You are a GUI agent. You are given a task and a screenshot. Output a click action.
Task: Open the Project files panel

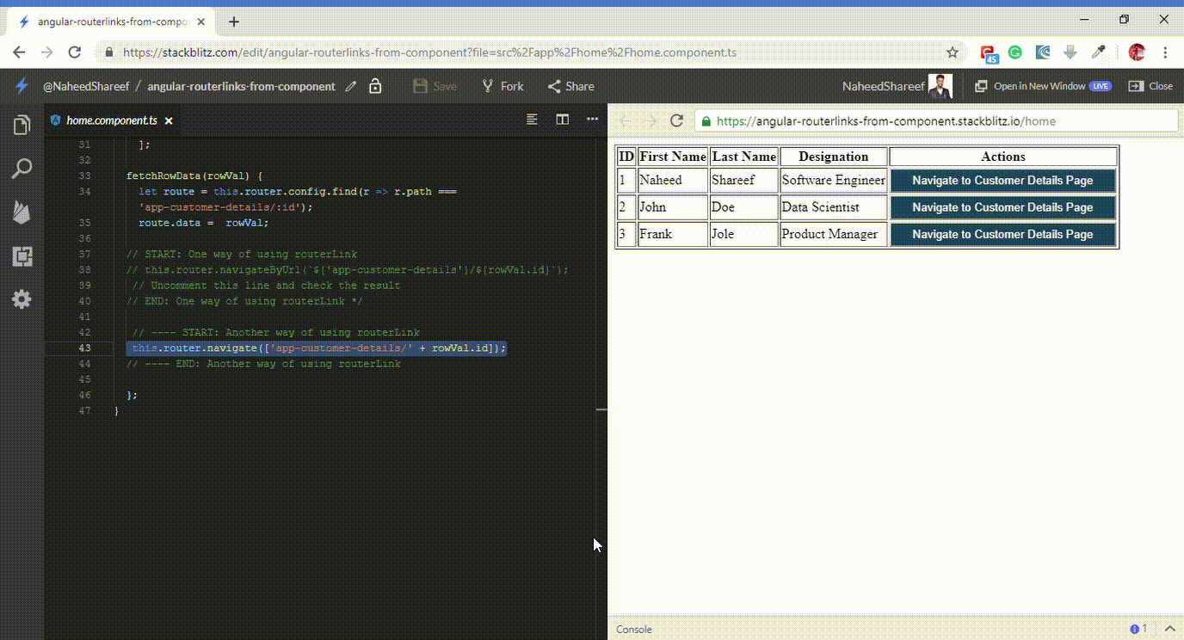[22, 125]
